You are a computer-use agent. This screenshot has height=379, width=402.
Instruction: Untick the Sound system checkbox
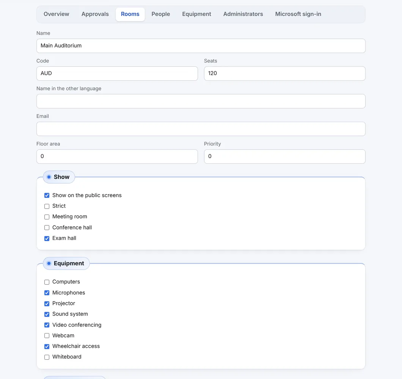tap(47, 315)
